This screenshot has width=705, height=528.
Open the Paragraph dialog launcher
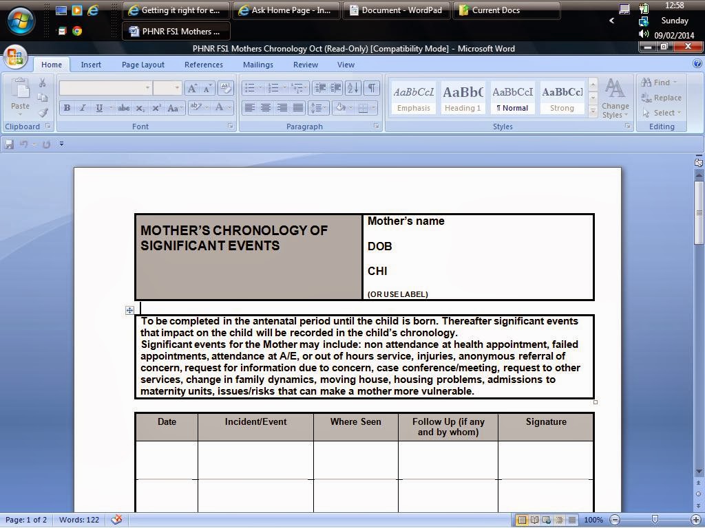[377, 126]
